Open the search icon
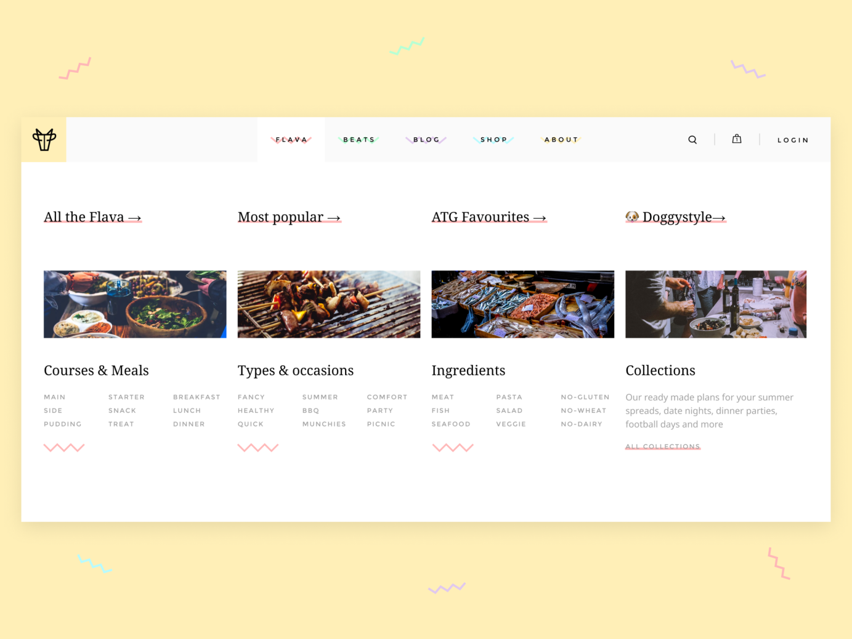This screenshot has width=852, height=639. 692,139
